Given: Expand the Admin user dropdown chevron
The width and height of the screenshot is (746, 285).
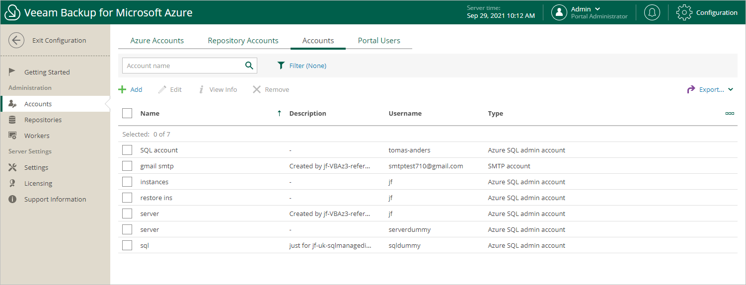Looking at the screenshot, I should (597, 9).
